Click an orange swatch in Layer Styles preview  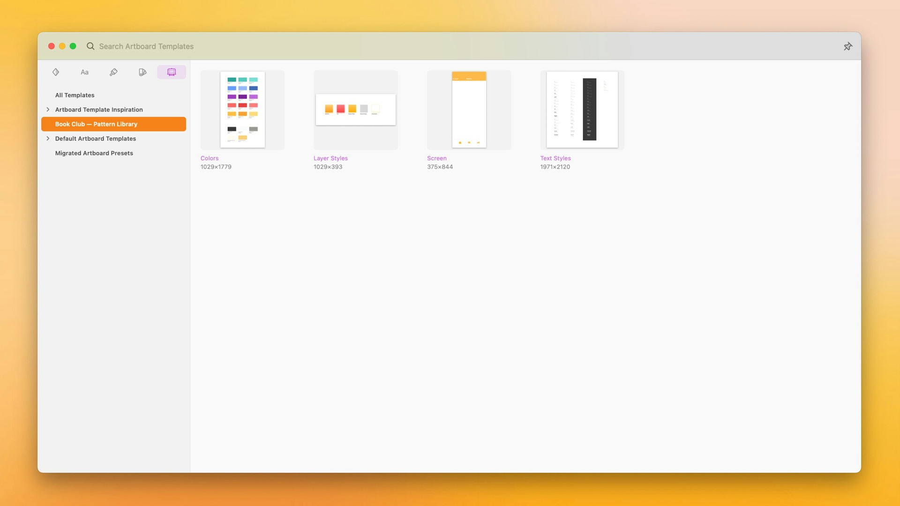pos(328,109)
